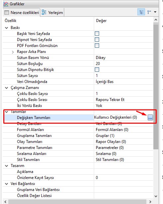Image resolution: width=163 pixels, height=204 pixels.
Task: Check the Dipnot Yeni Sayfada box
Action: (x=97, y=40)
